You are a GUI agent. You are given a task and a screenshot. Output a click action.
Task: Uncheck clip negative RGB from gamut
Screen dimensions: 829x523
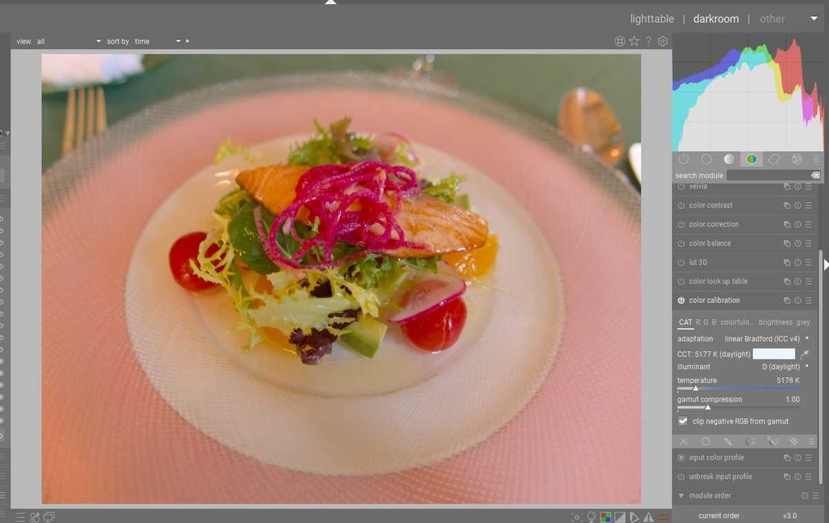(683, 422)
